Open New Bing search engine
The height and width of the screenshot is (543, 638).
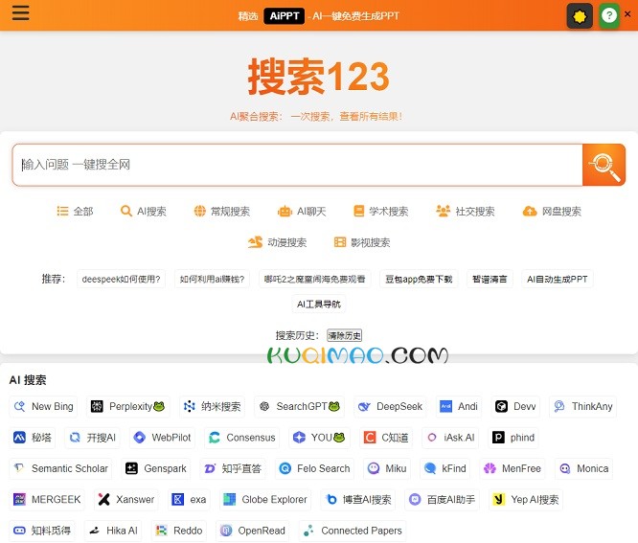(x=43, y=406)
